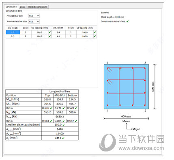Screen dimensions: 174x160
Task: Click the corner 4 label on section
Action: pos(107,62)
